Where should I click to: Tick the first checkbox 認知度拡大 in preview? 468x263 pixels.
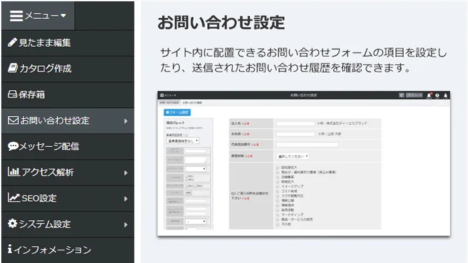coord(277,168)
